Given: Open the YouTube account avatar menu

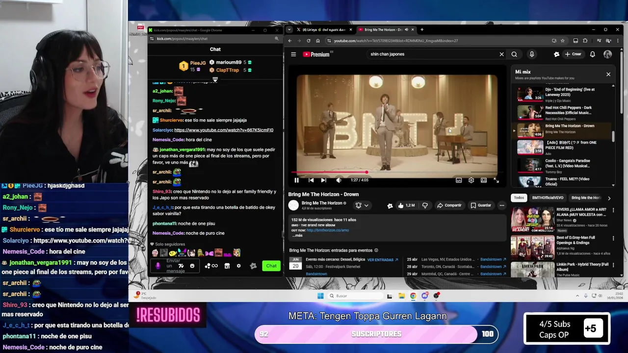Looking at the screenshot, I should point(608,54).
